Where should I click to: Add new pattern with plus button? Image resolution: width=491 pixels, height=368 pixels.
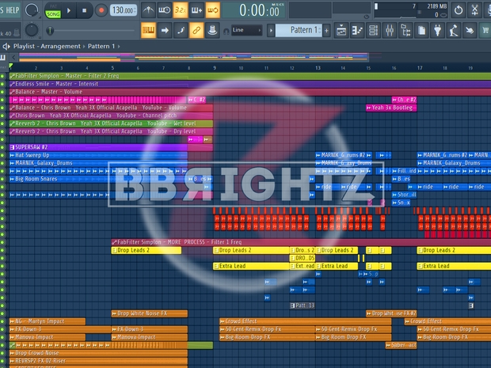pos(326,31)
